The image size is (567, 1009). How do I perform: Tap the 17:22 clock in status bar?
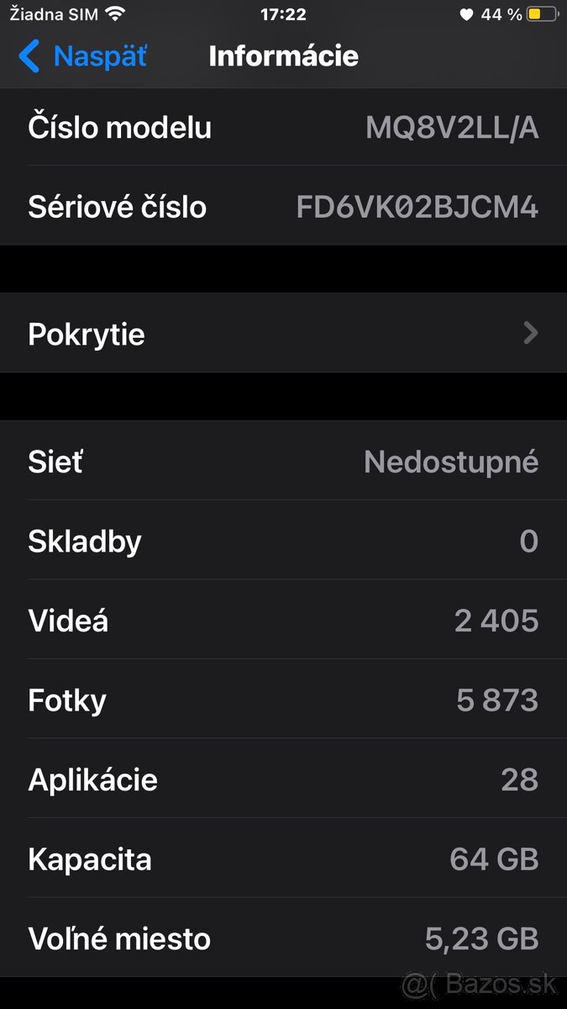(x=283, y=14)
